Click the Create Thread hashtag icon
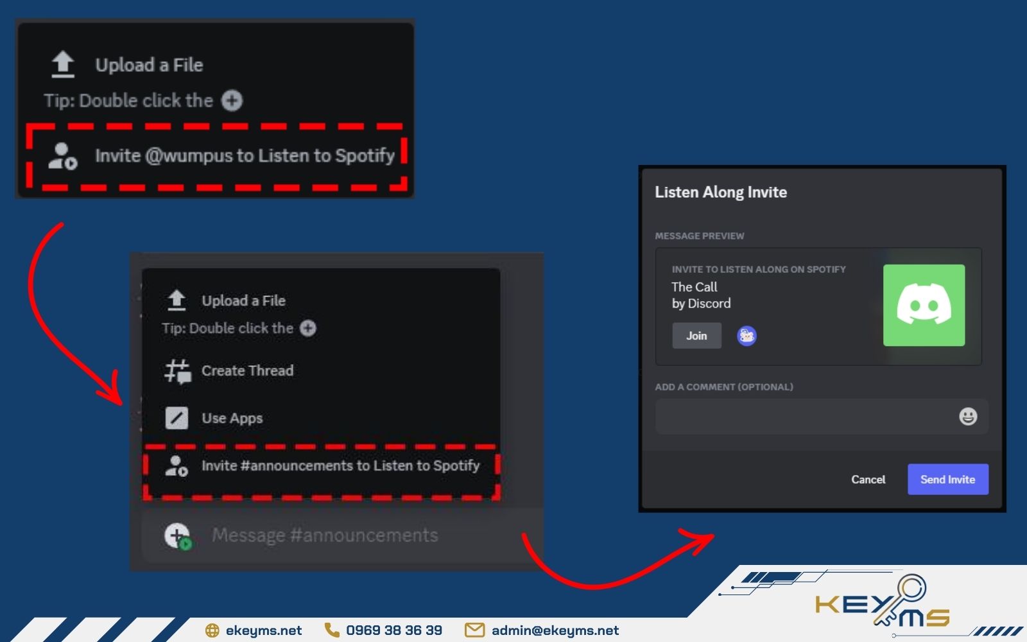 (177, 371)
